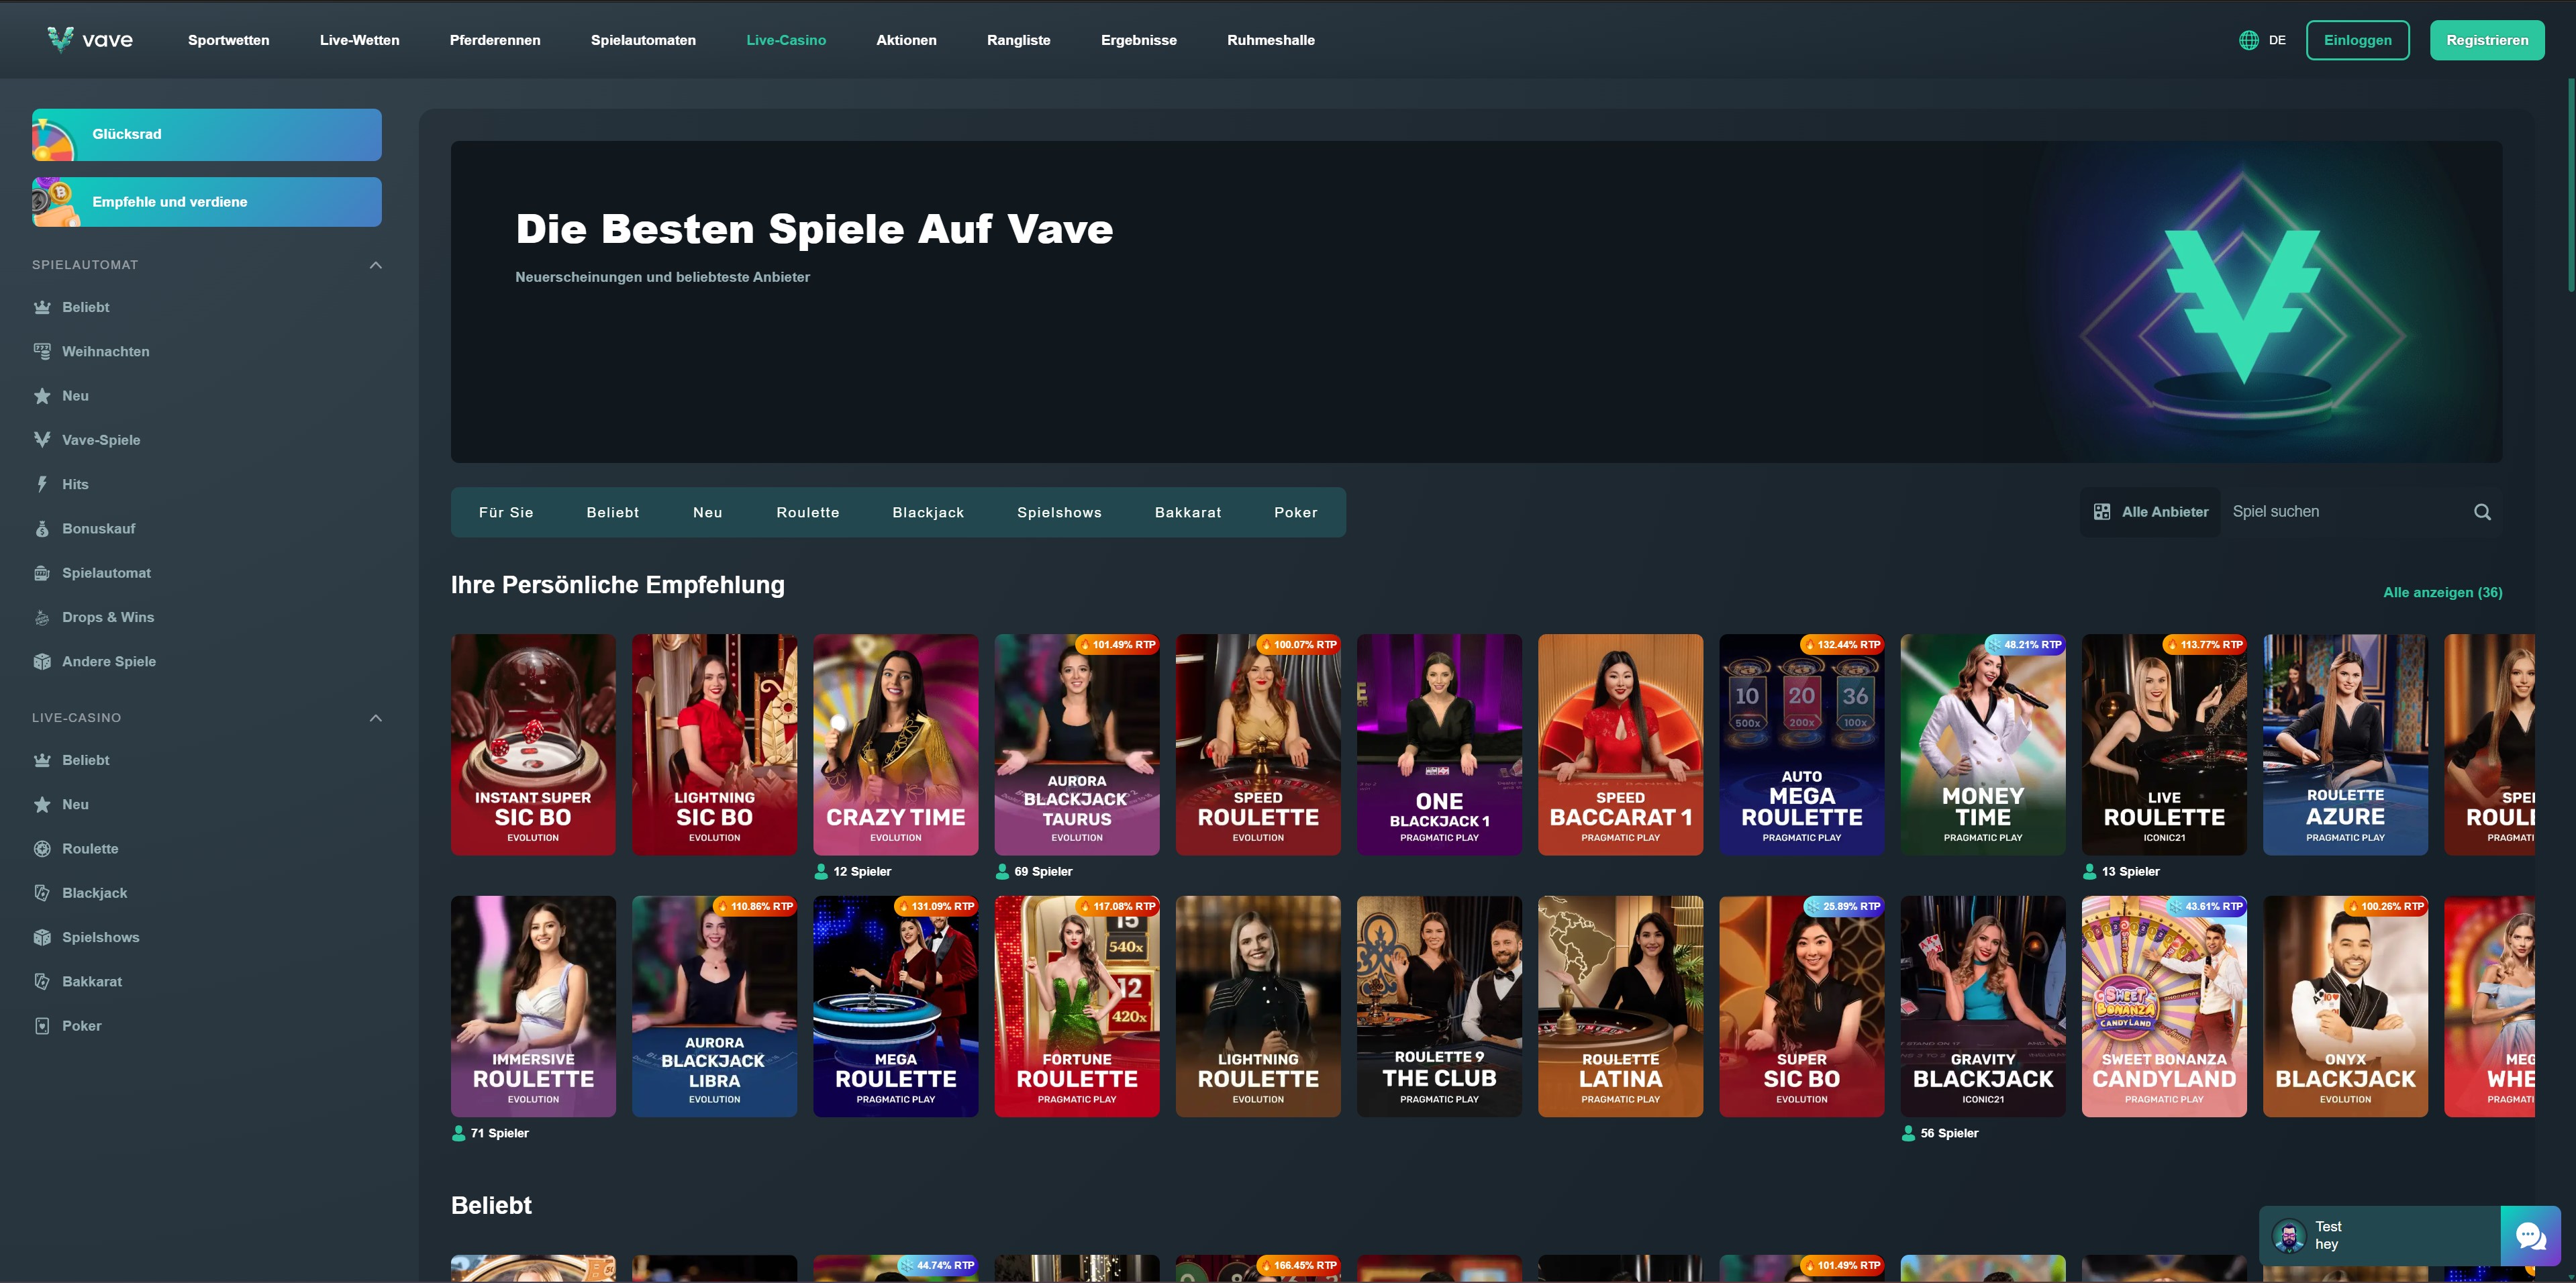2576x1283 pixels.
Task: Click the Drops & Wins sidebar icon
Action: 42,617
